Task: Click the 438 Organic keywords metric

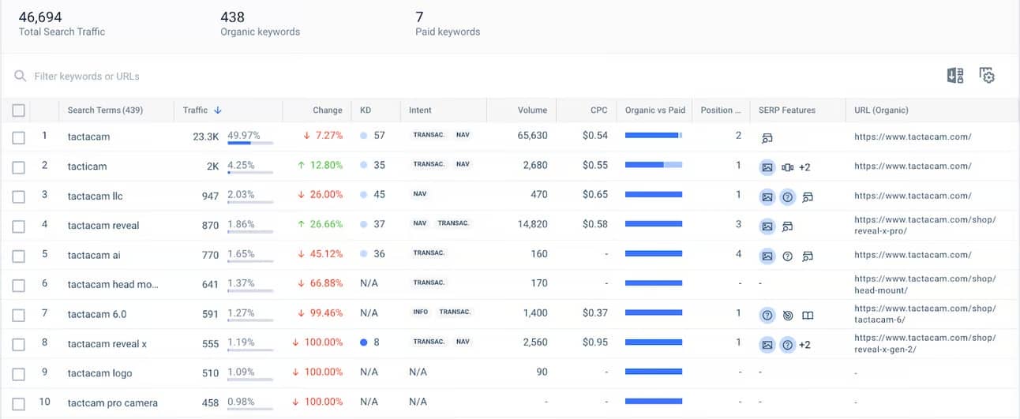Action: click(x=260, y=24)
